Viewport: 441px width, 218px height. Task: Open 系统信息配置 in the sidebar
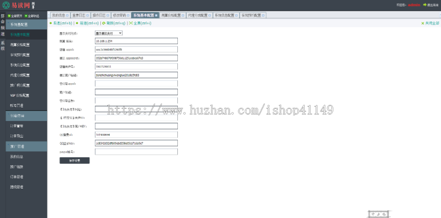[x=26, y=65]
